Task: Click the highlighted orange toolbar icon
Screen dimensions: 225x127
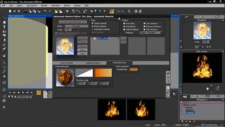Action: [x=112, y=11]
